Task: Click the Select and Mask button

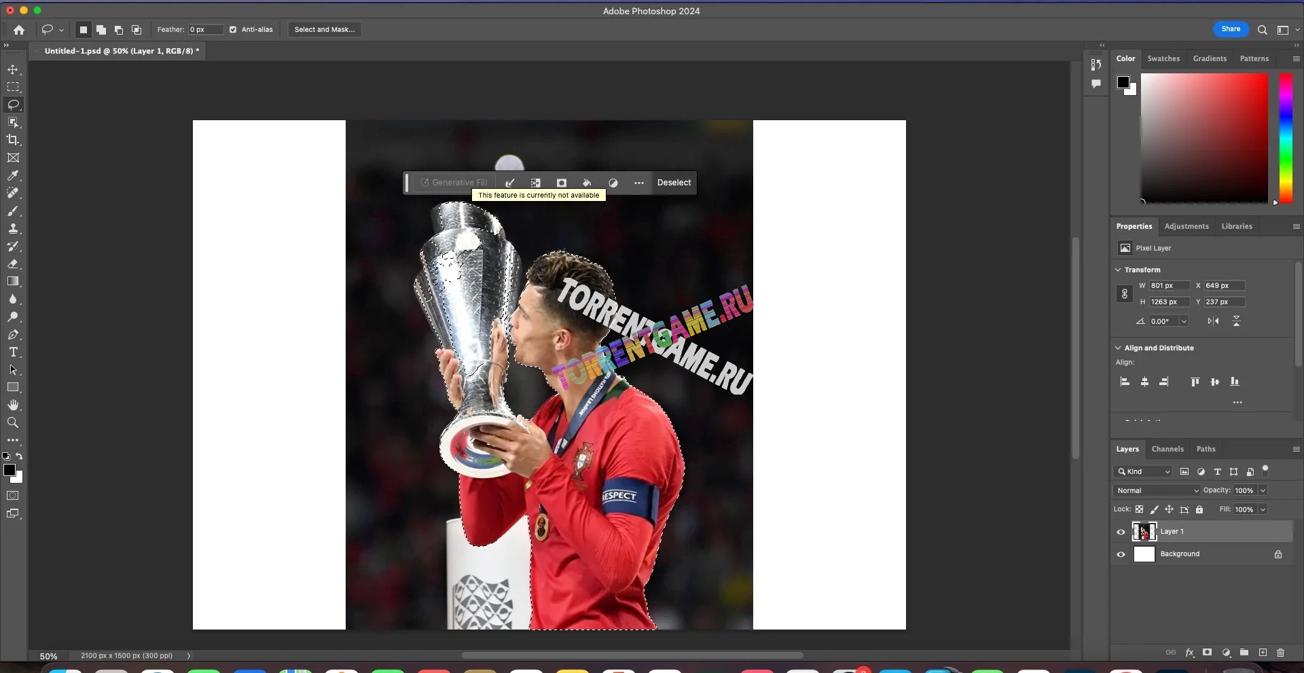Action: [x=324, y=30]
